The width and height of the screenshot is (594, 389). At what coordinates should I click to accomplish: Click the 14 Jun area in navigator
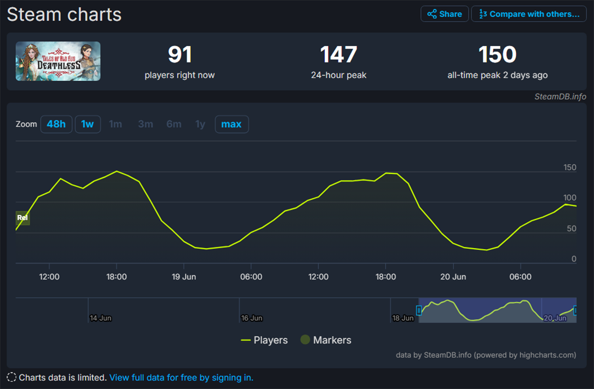coord(100,318)
